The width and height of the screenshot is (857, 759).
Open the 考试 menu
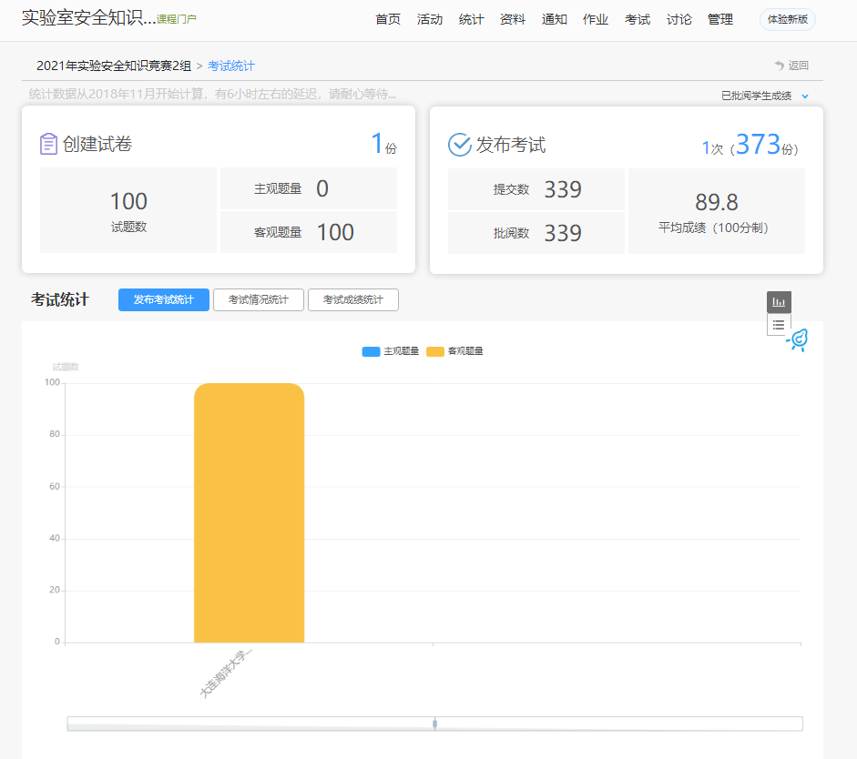point(638,19)
